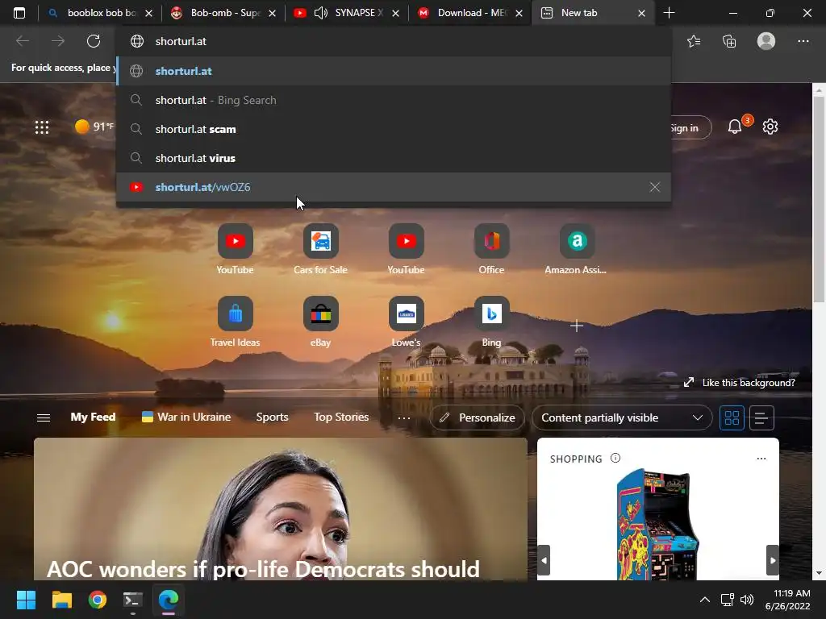
Task: Switch feed to list layout view
Action: 761,418
